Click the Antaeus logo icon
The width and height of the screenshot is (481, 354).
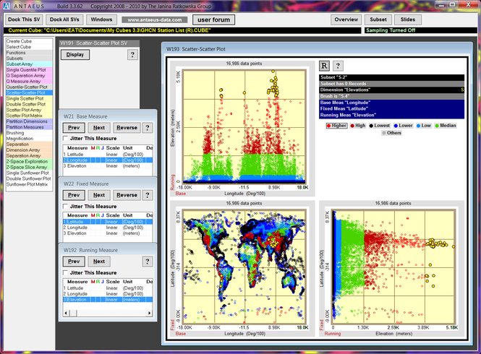8,6
